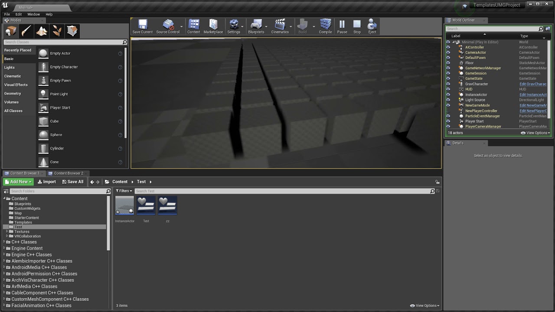Select the zz widget asset thumbnail
This screenshot has height=312, width=555.
167,205
